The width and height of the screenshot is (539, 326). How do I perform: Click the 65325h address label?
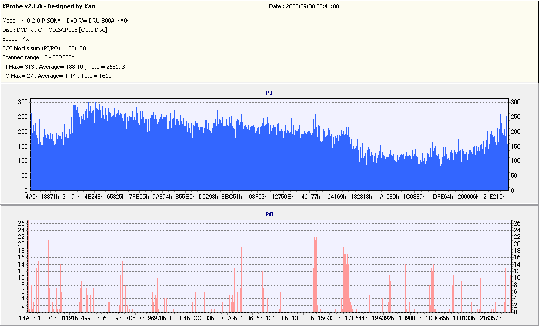[116, 197]
